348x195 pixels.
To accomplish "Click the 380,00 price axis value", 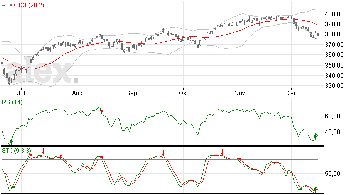I will [334, 34].
